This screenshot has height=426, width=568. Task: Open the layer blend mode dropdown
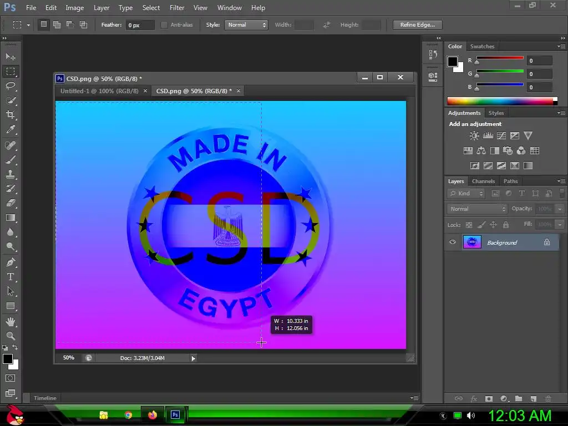pyautogui.click(x=477, y=209)
